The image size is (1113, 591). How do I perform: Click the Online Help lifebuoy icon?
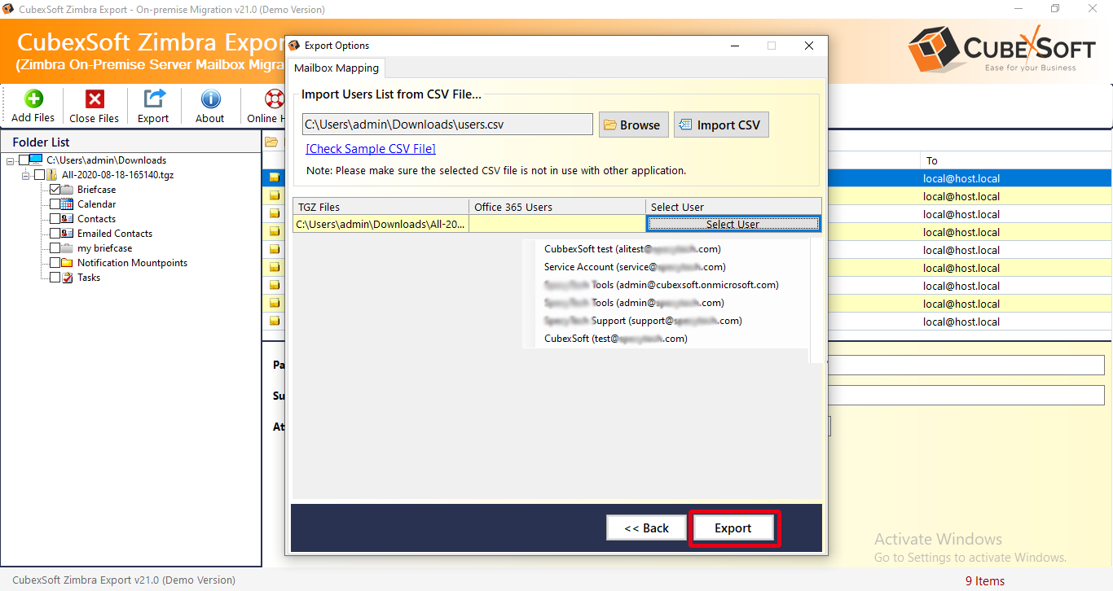pos(274,99)
